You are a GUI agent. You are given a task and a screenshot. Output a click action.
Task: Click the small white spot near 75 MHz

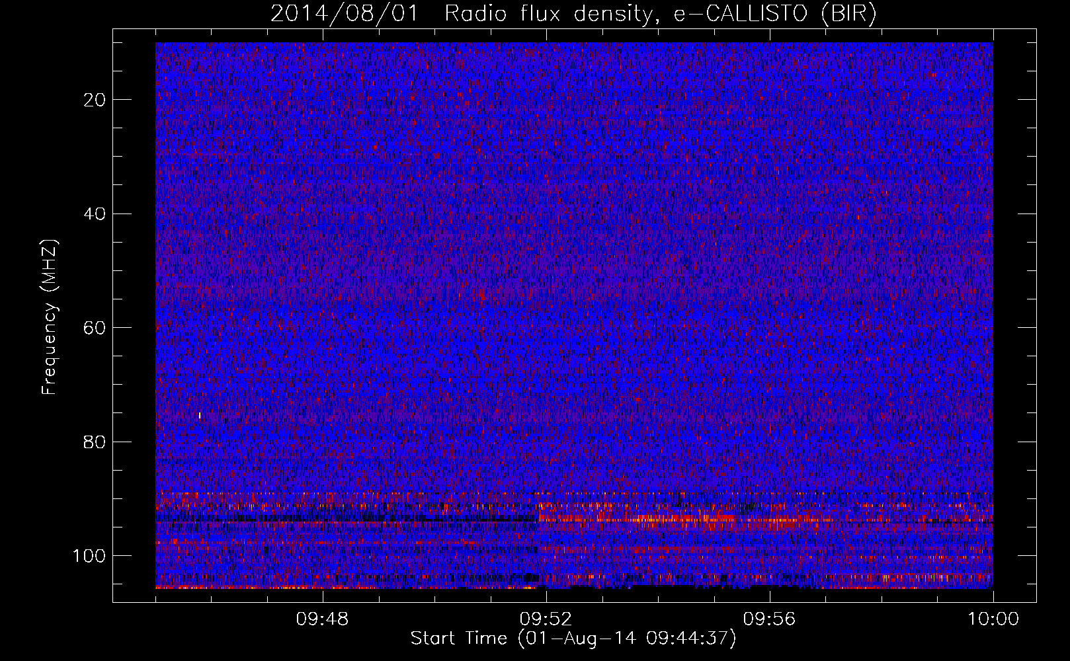pos(199,415)
